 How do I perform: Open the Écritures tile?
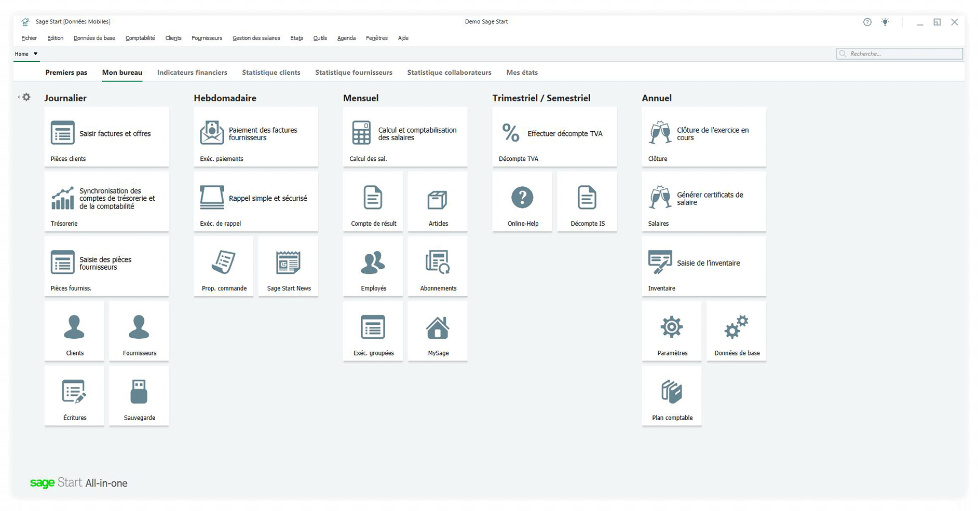pyautogui.click(x=74, y=396)
